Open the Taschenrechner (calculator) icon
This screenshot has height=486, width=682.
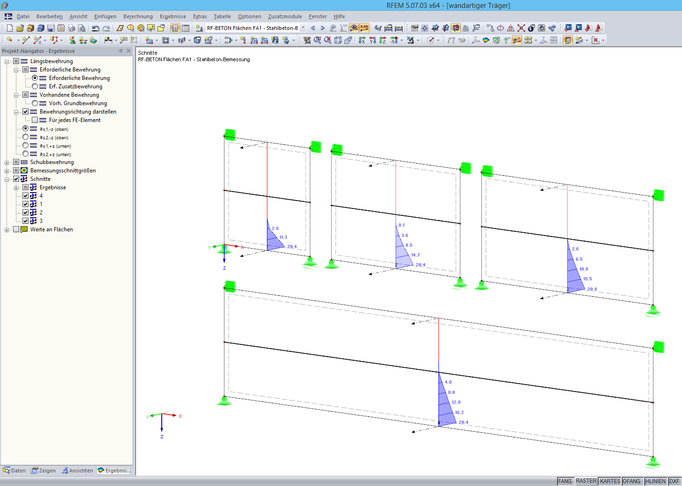coord(398,28)
